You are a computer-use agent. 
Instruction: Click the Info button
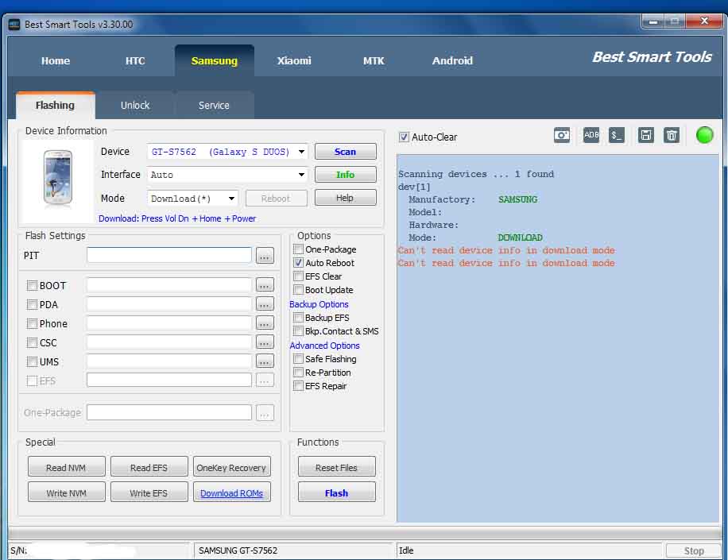click(x=346, y=175)
